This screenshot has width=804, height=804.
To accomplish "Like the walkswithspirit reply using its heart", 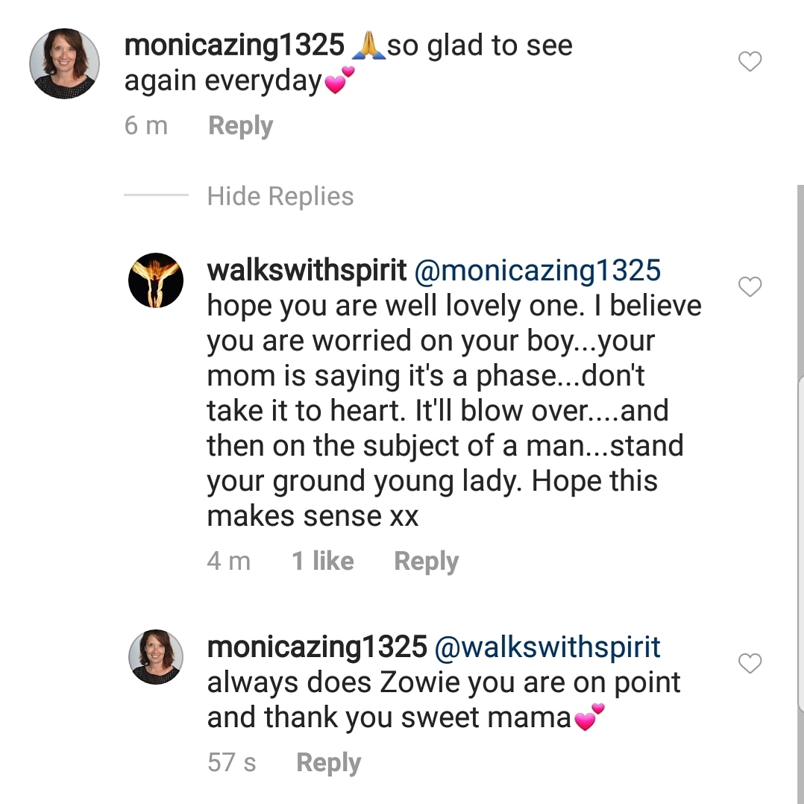I will pos(750,286).
